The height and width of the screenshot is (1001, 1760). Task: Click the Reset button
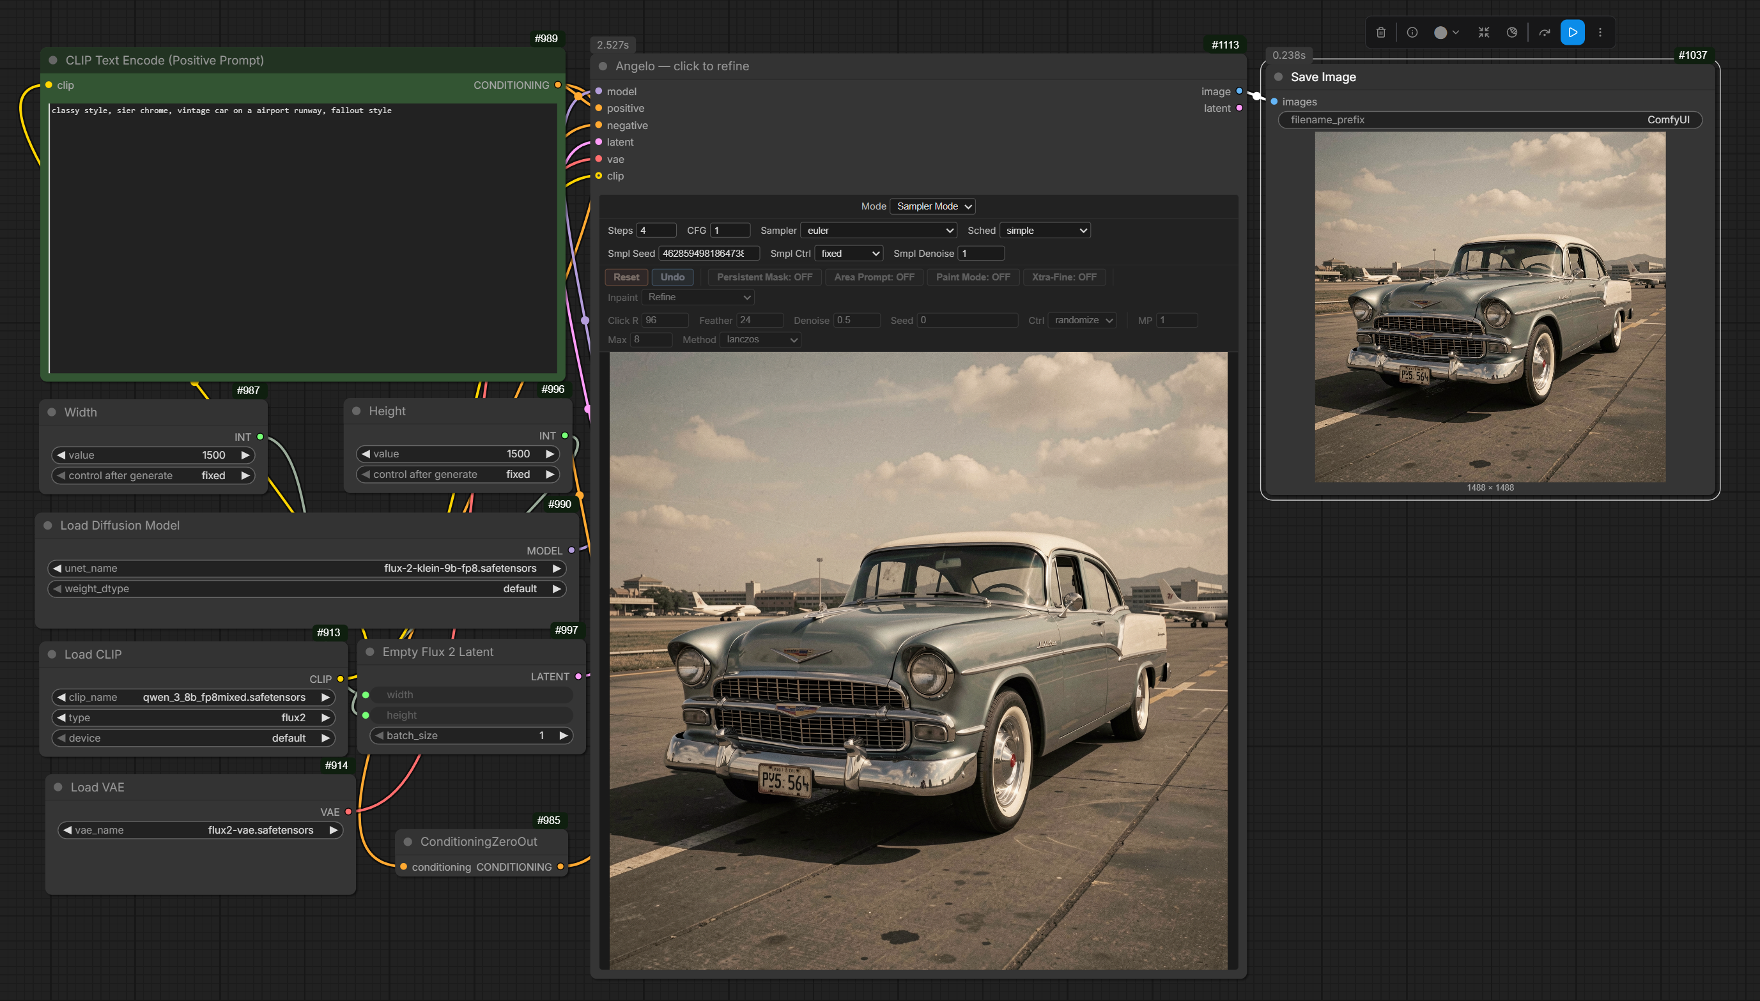pyautogui.click(x=626, y=277)
